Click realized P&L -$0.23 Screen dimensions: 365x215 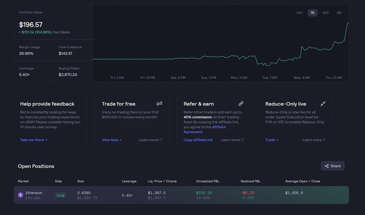click(x=247, y=193)
